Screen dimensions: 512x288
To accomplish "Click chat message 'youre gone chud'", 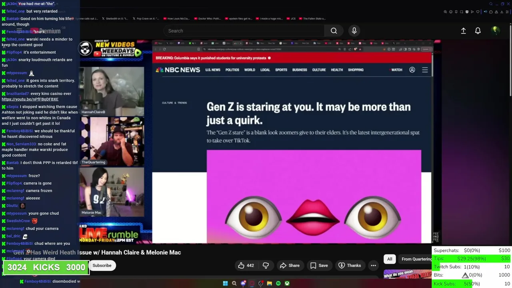I will click(44, 213).
